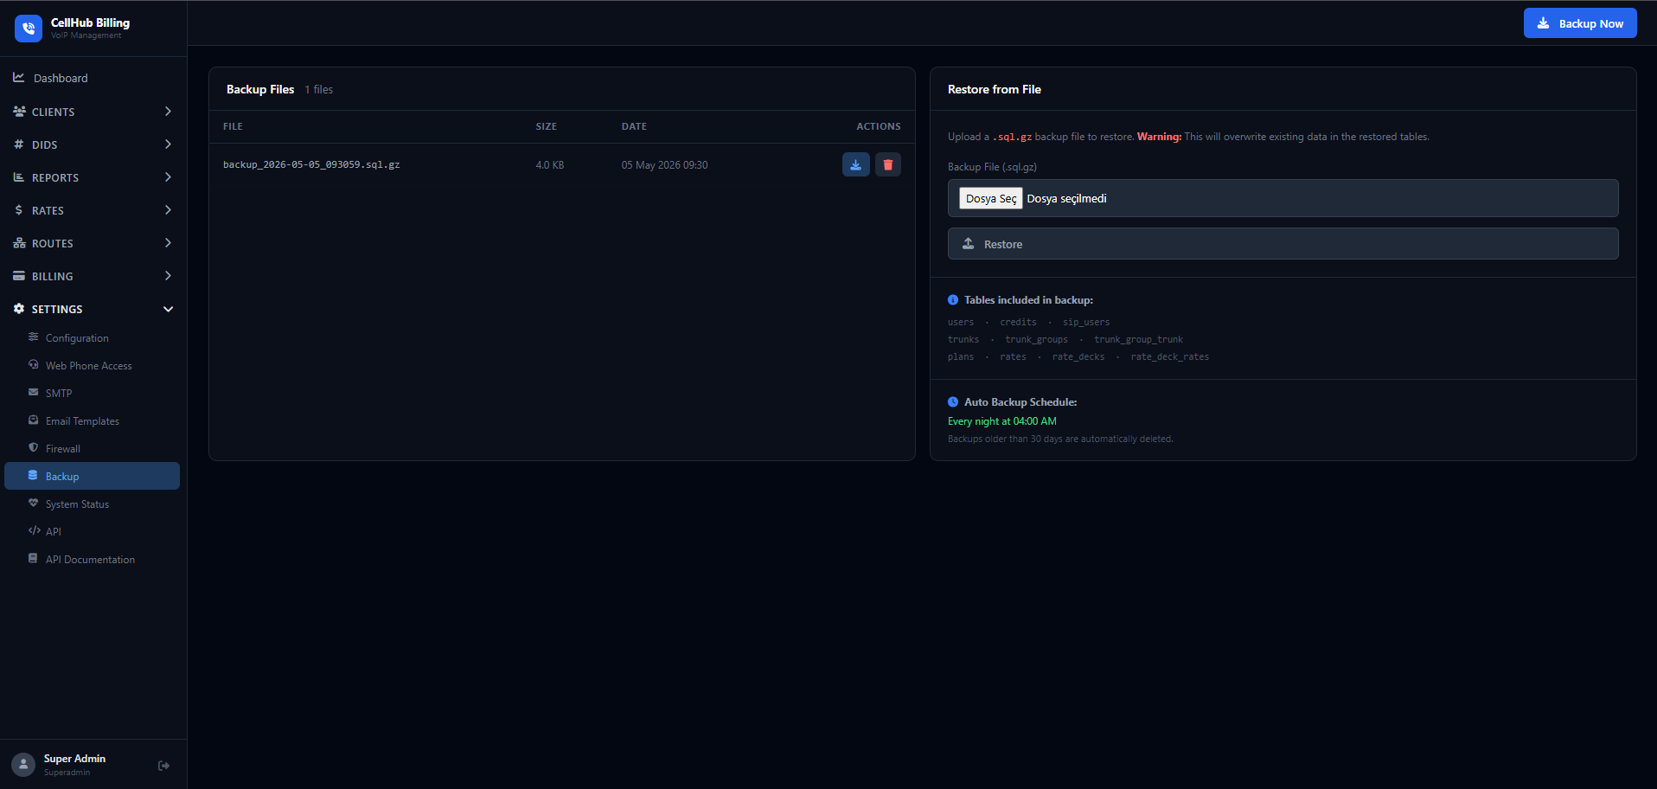Screen dimensions: 1657x789
Task: Click the Clients people icon
Action: click(x=19, y=112)
